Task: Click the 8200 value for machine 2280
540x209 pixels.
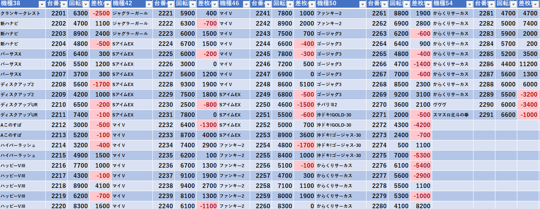Action: 421,205
